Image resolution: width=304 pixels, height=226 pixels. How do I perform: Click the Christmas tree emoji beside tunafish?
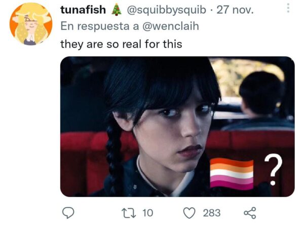[x=117, y=10]
